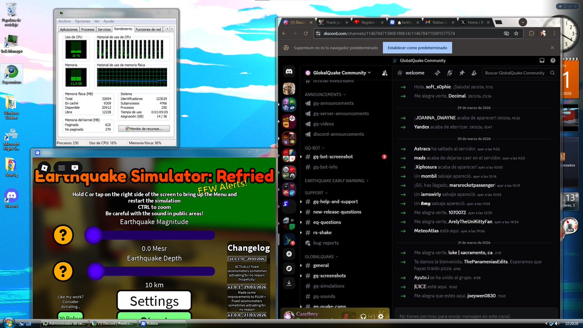This screenshot has height=328, width=583.
Task: Switch to the Home / X browser tab
Action: click(475, 22)
